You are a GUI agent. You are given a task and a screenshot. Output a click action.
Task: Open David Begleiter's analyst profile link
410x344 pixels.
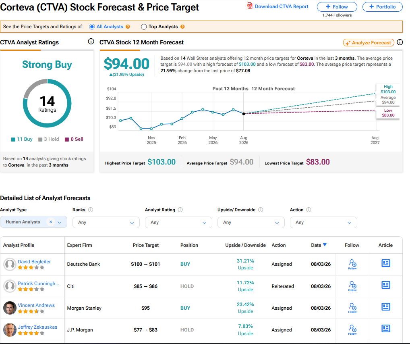tap(34, 262)
